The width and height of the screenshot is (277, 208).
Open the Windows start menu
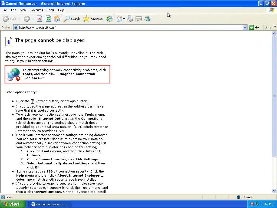tap(13, 204)
